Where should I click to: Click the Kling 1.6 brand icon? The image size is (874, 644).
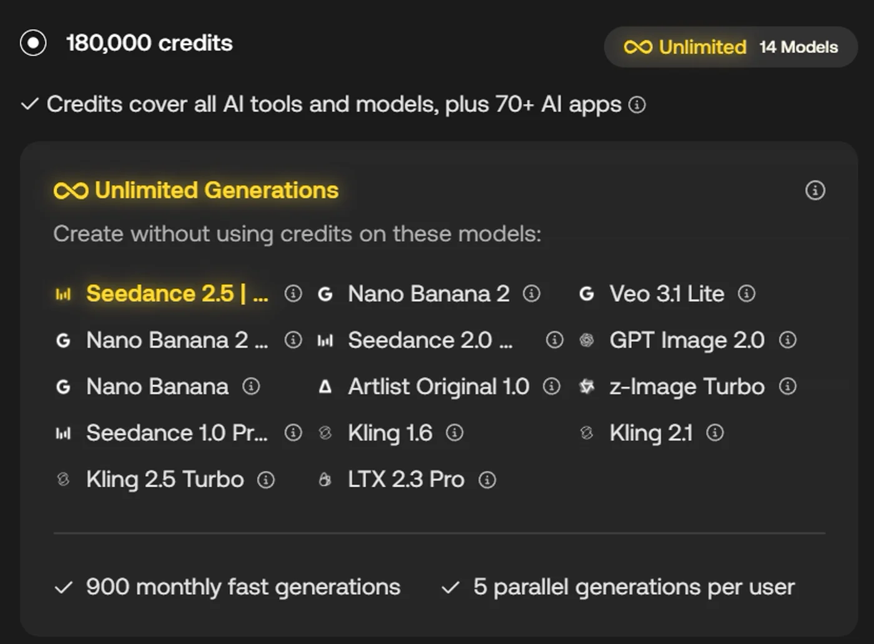(x=325, y=433)
